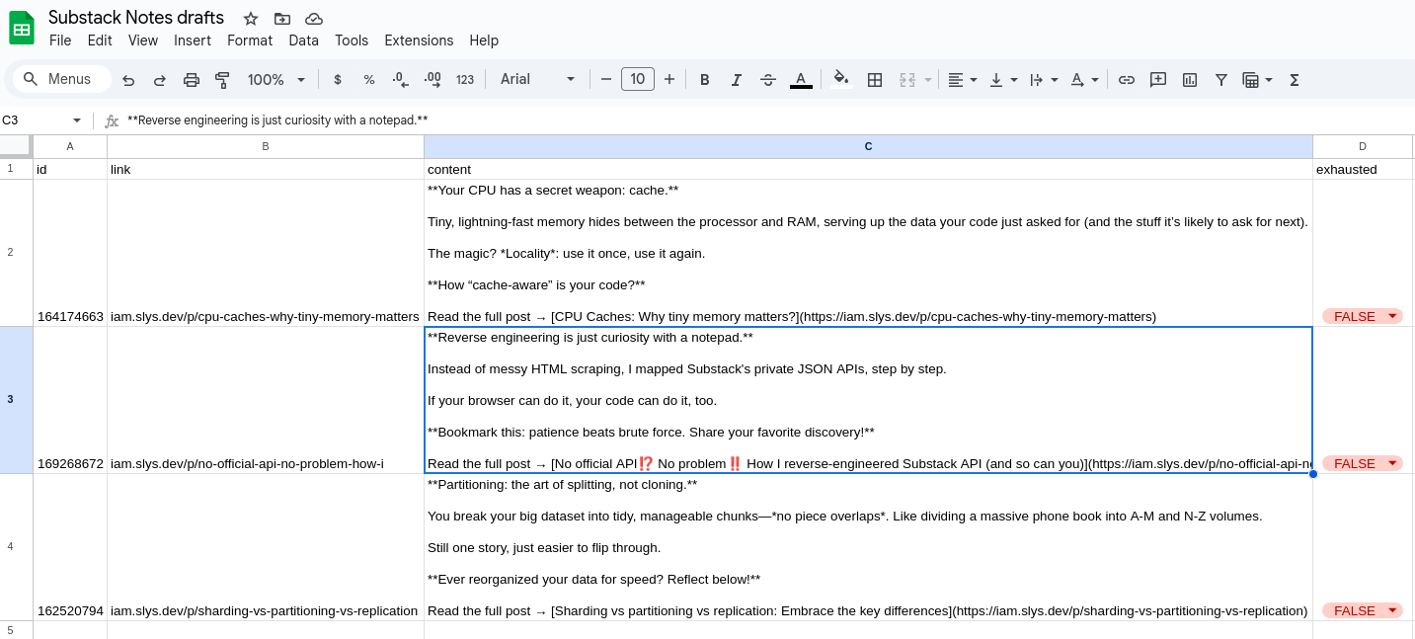Toggle strikethrough formatting
Viewport: 1415px width, 639px height.
click(x=768, y=80)
